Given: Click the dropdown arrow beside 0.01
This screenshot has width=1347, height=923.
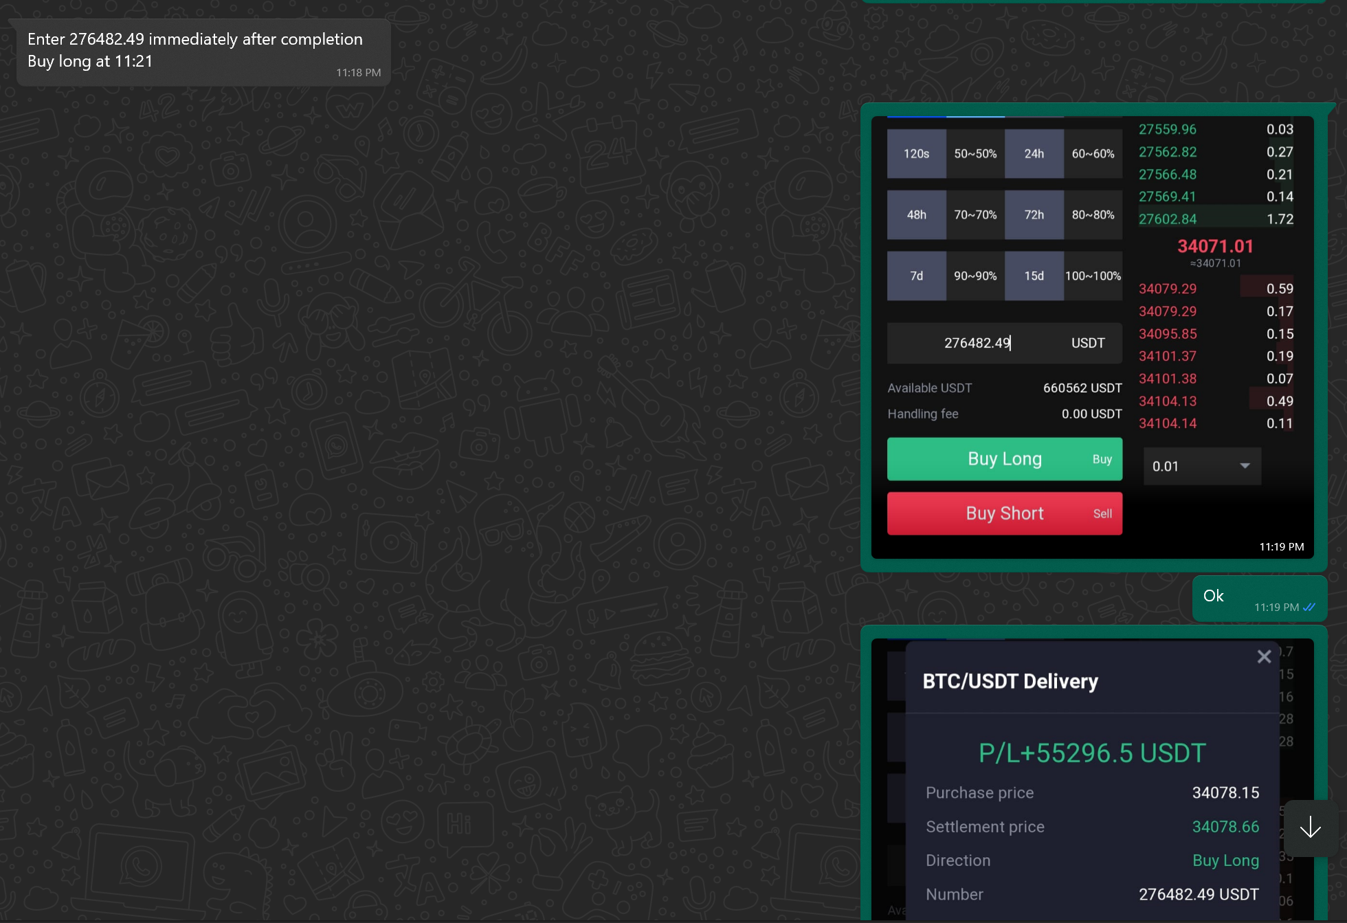Looking at the screenshot, I should 1245,466.
